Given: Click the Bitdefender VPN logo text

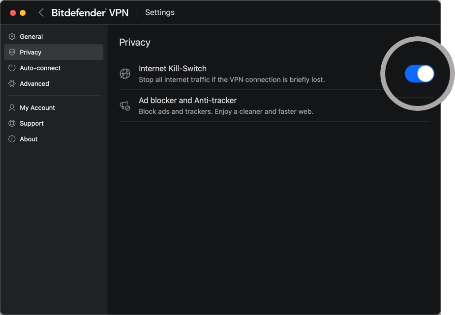Looking at the screenshot, I should 90,12.
